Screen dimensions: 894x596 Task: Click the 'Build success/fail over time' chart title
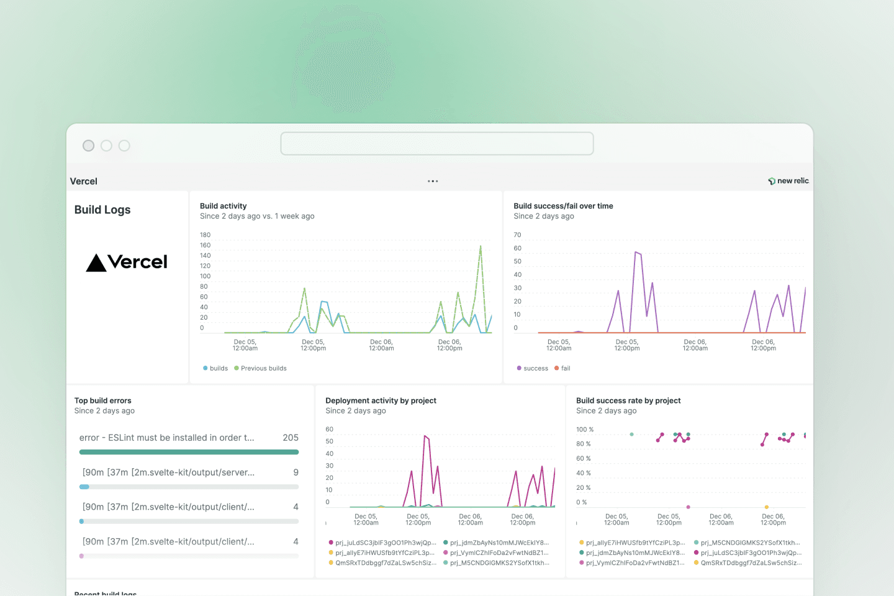click(x=563, y=206)
